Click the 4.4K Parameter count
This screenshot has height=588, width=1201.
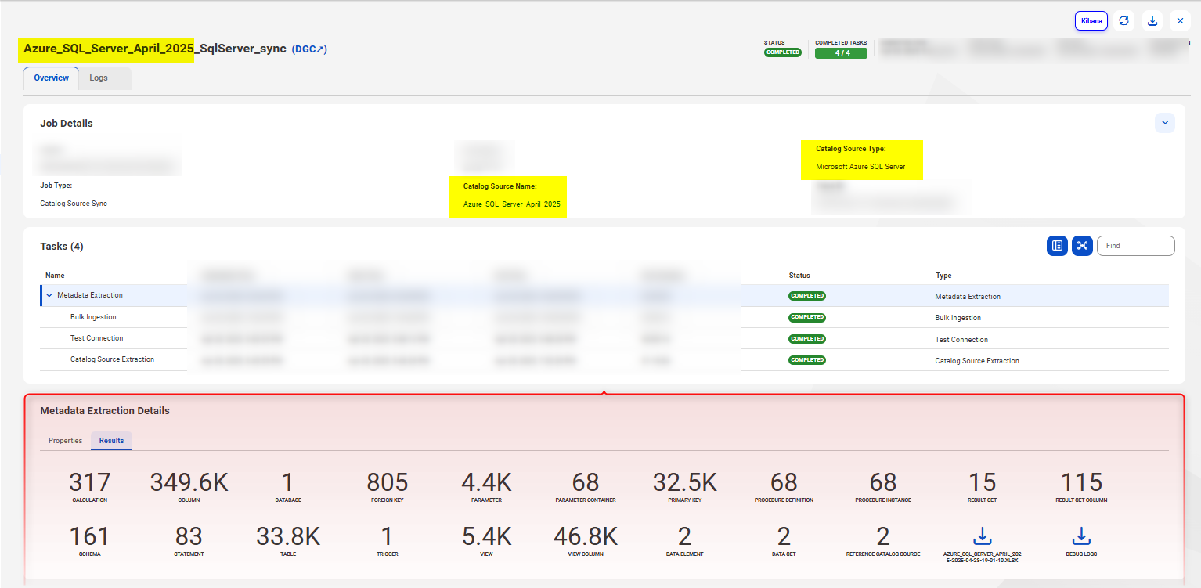pyautogui.click(x=486, y=482)
